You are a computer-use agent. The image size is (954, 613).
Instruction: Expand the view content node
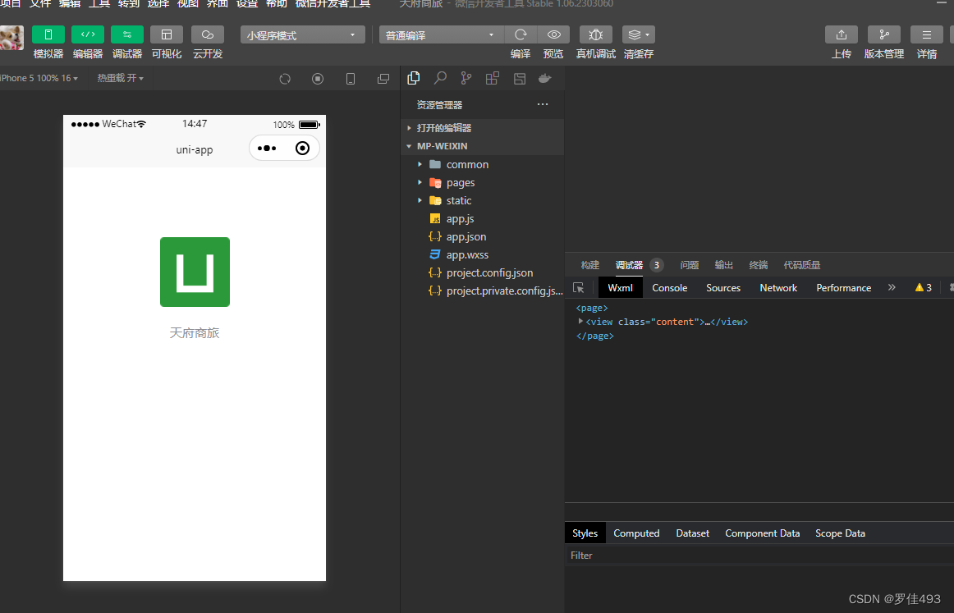(x=581, y=322)
